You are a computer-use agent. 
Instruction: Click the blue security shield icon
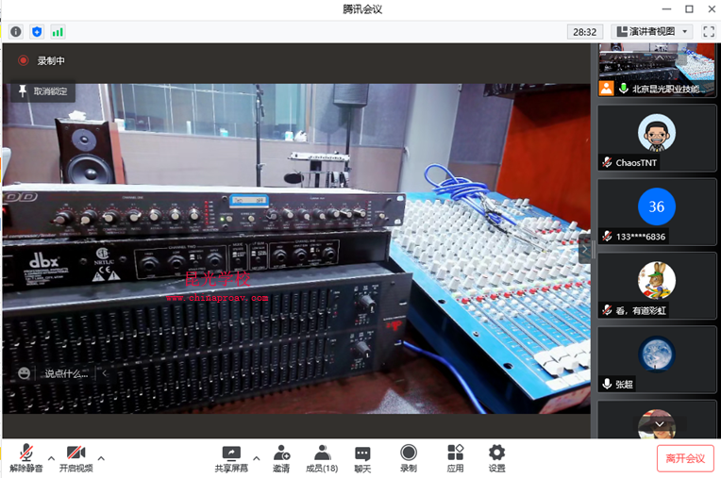pos(37,31)
